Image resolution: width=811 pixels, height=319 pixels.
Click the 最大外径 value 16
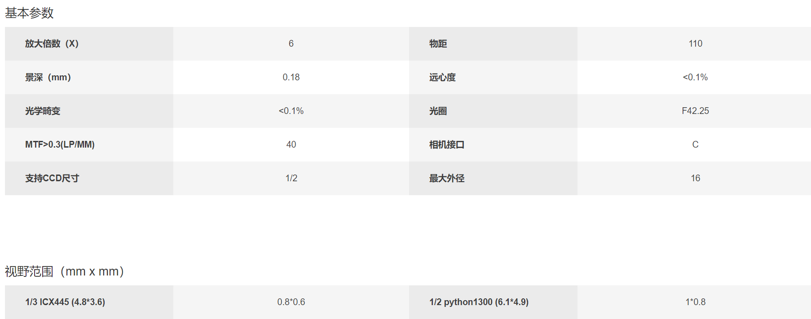click(695, 178)
